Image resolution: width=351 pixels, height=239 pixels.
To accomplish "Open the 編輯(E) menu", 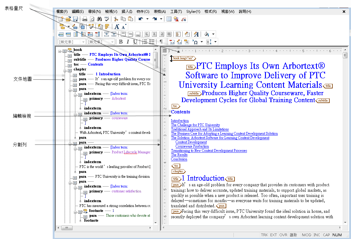I will [x=78, y=11].
